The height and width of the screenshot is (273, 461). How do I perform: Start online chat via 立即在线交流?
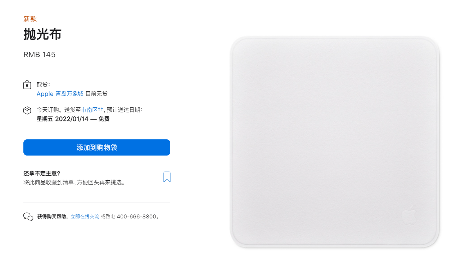(85, 217)
